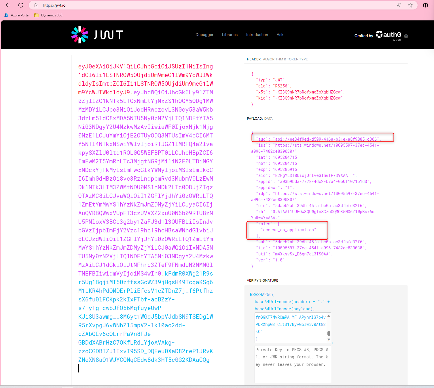Add page to favorites with star icon
This screenshot has width=434, height=388.
click(410, 5)
